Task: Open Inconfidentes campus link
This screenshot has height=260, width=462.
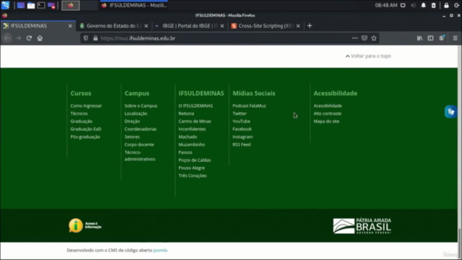Action: (192, 129)
